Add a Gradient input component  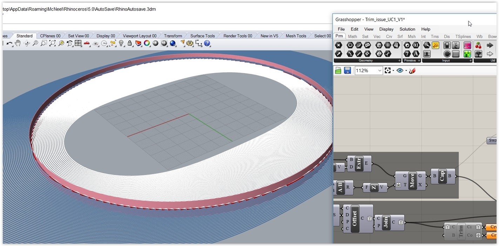click(x=467, y=45)
